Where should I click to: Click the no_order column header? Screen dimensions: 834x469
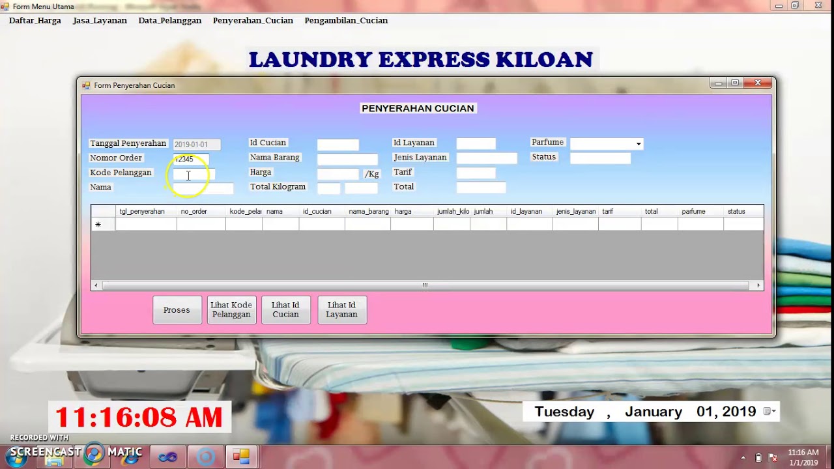pyautogui.click(x=201, y=211)
